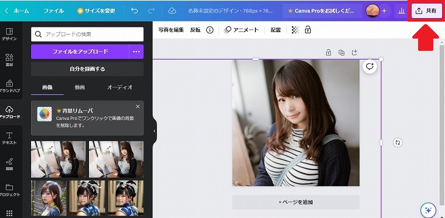Switch to the 動画 tab
This screenshot has height=218, width=445.
80,87
